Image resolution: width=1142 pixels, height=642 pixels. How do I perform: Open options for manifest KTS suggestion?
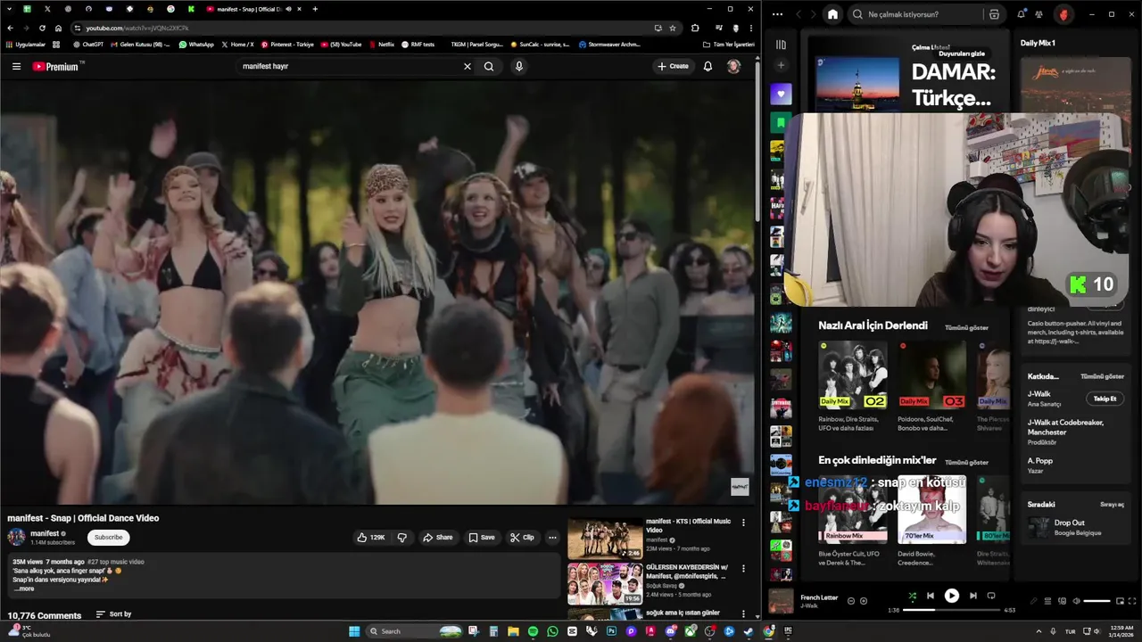click(x=743, y=523)
